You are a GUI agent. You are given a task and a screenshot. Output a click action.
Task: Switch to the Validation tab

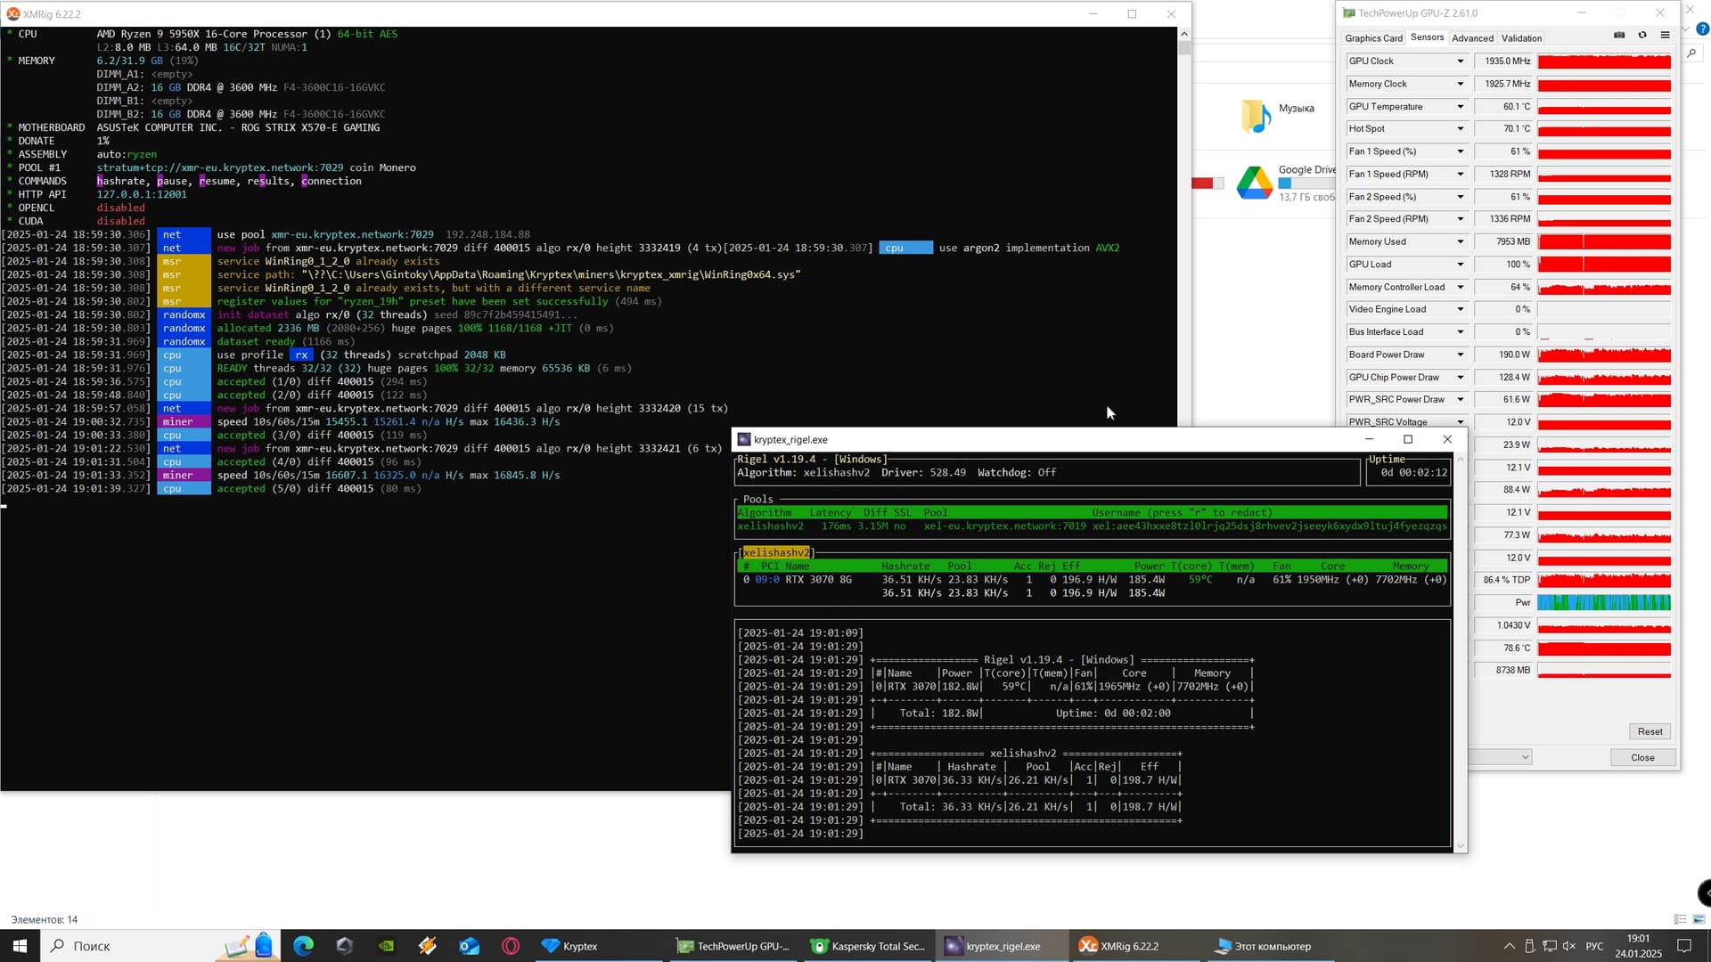(x=1521, y=38)
